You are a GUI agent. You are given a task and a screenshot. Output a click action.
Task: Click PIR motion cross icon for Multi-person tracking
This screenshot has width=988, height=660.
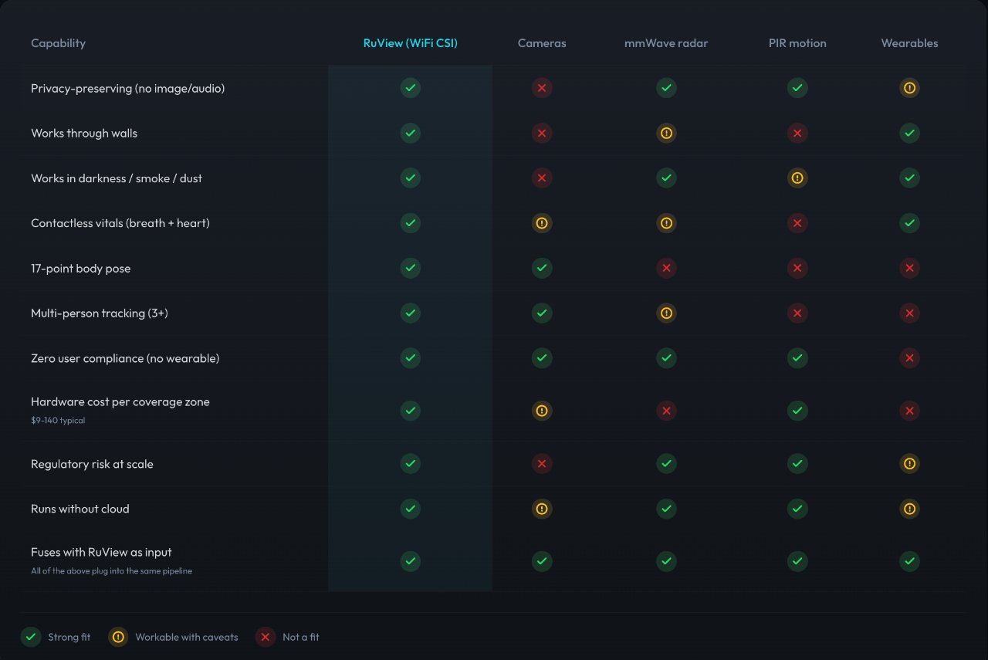pos(797,313)
